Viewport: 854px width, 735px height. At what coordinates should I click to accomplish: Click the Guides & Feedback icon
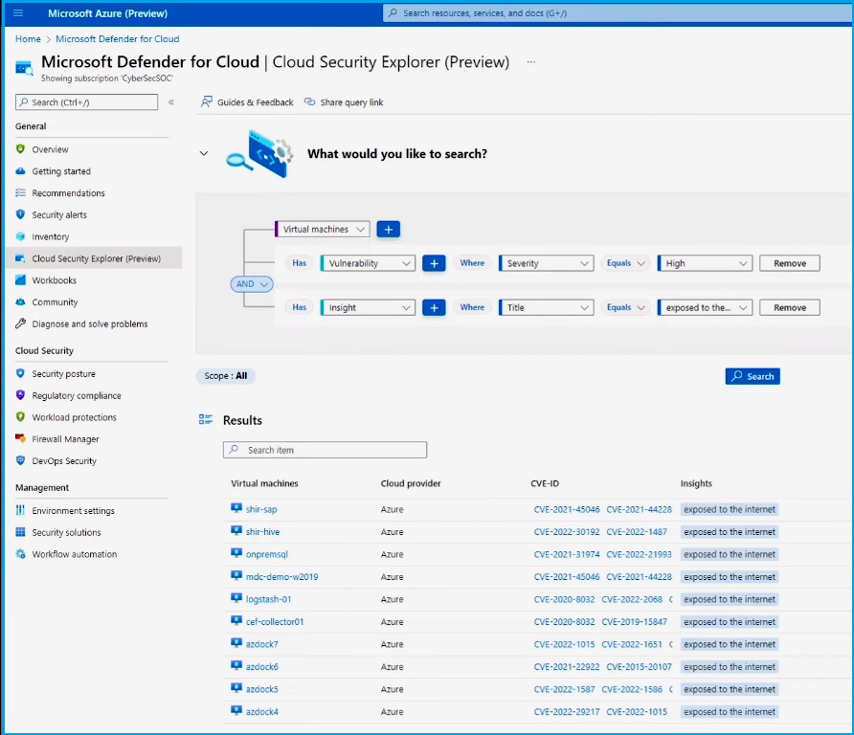(207, 101)
